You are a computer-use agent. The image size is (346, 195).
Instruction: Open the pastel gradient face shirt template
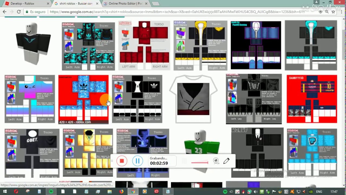(x=30, y=99)
